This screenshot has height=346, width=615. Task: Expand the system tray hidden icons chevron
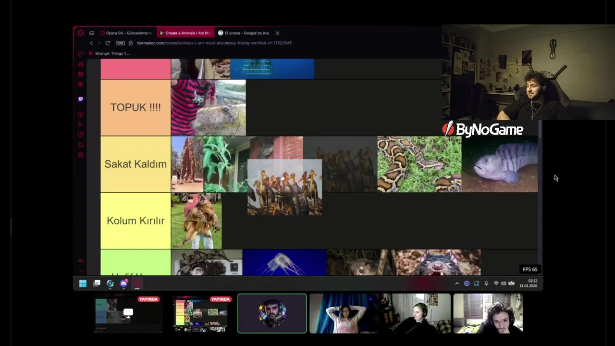point(457,284)
